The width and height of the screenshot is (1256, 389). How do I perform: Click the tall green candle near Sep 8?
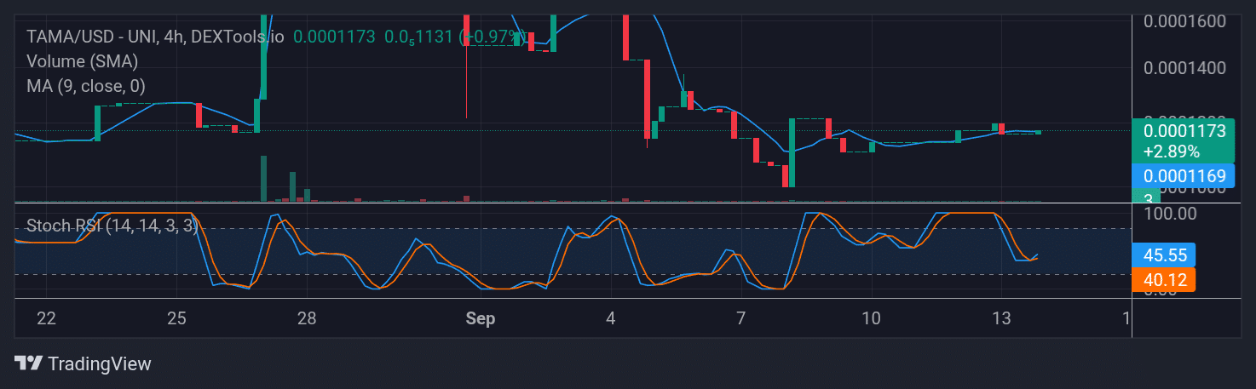pos(792,153)
